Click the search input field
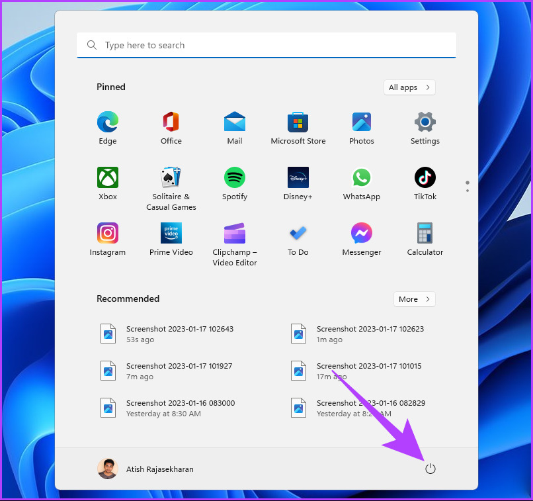The height and width of the screenshot is (501, 533). coord(266,45)
